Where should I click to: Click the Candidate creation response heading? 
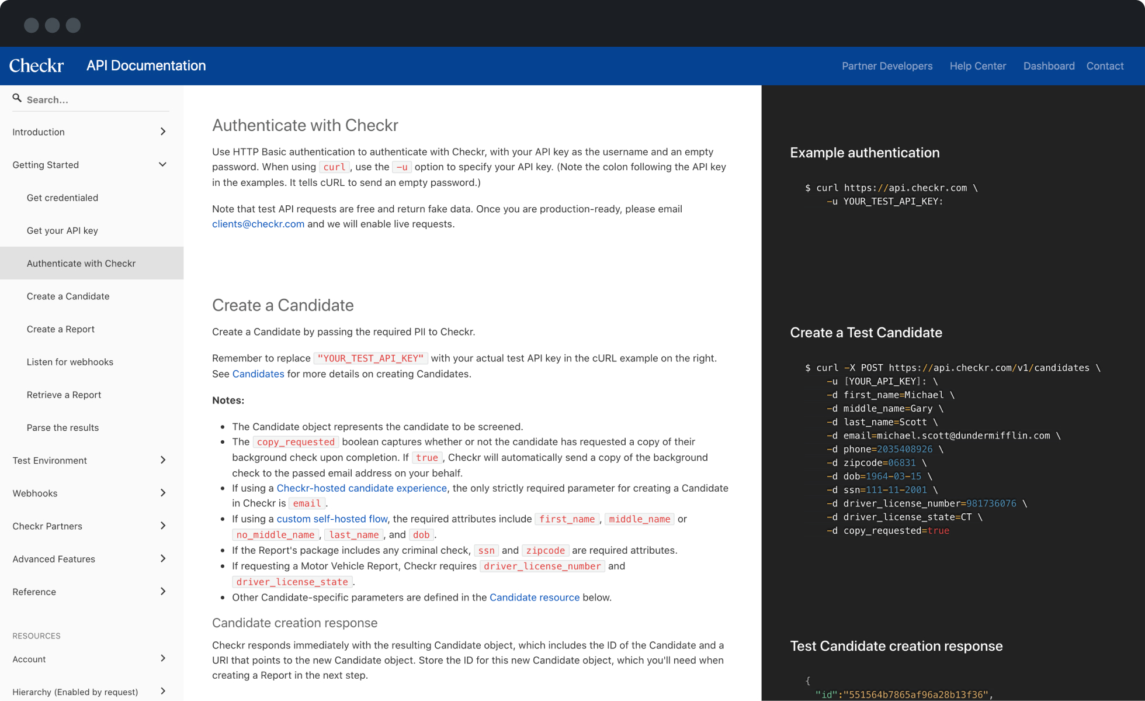pyautogui.click(x=295, y=623)
